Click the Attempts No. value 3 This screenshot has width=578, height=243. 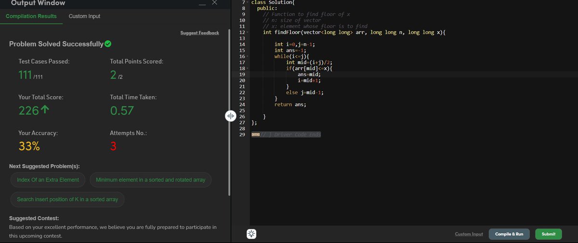(x=113, y=146)
